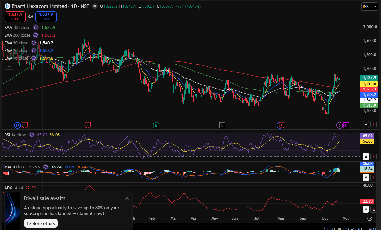Toggle auto scale A in ADX pane
The width and height of the screenshot is (381, 230).
(366, 209)
